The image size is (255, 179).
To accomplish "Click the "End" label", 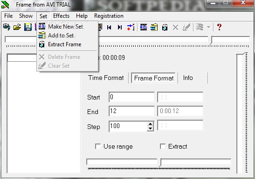I will [x=93, y=112].
